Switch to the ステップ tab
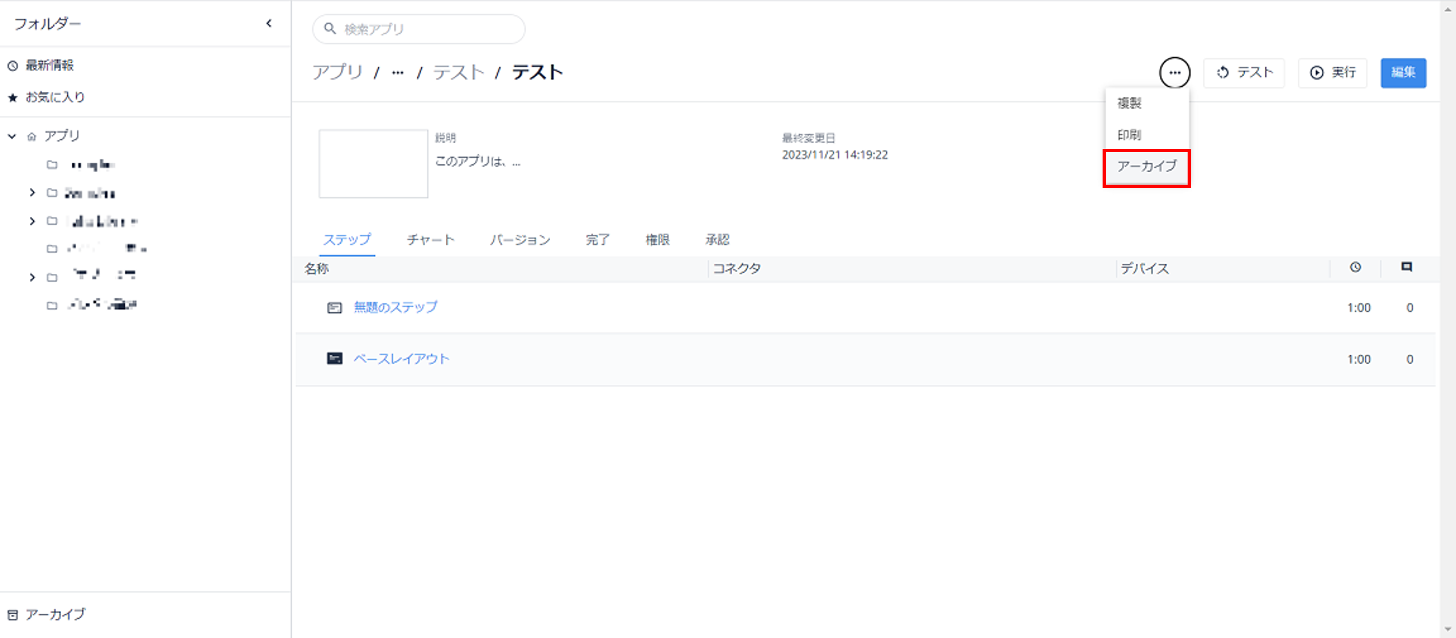The height and width of the screenshot is (638, 1456). click(x=347, y=240)
